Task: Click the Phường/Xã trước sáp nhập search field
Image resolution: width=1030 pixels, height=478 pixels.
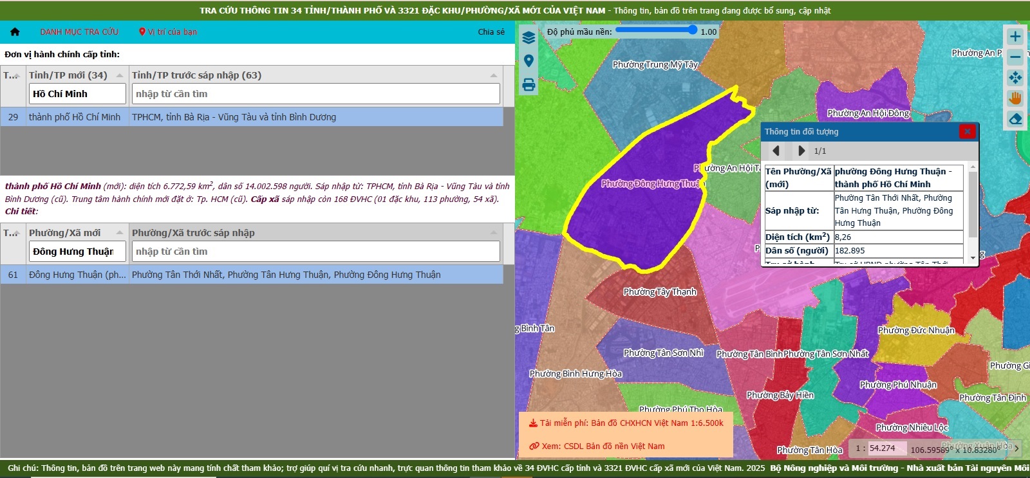Action: pos(315,252)
